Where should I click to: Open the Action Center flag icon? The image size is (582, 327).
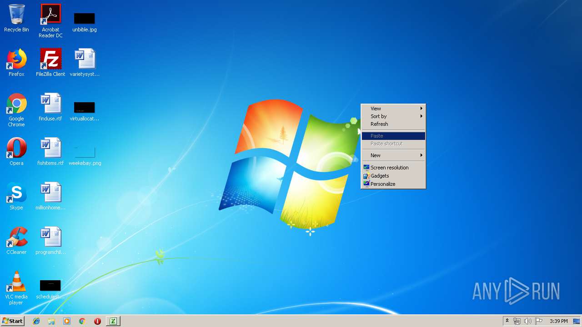539,321
